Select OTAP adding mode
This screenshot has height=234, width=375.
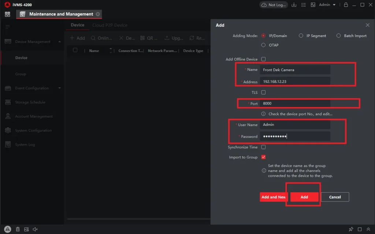pyautogui.click(x=263, y=45)
